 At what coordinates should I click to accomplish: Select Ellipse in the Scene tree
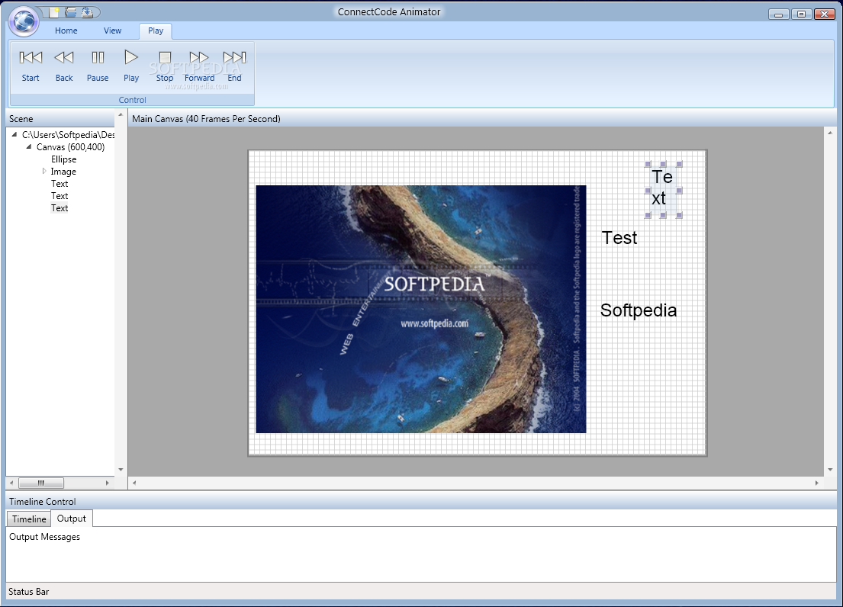63,159
